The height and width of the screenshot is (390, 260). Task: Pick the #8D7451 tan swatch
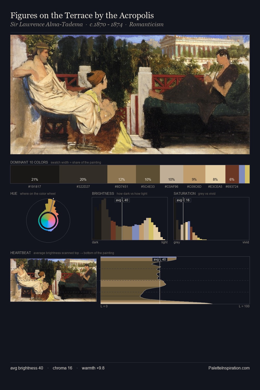(x=122, y=174)
